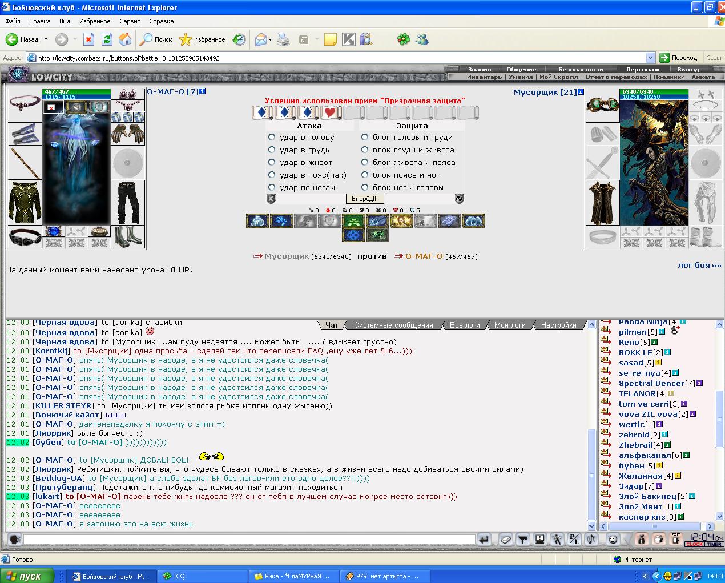The width and height of the screenshot is (725, 583).
Task: Select attack 'удар в пояс(пах)'
Action: pos(272,175)
